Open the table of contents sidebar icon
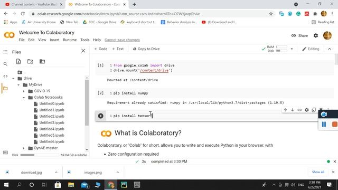The width and height of the screenshot is (338, 190). point(5,52)
